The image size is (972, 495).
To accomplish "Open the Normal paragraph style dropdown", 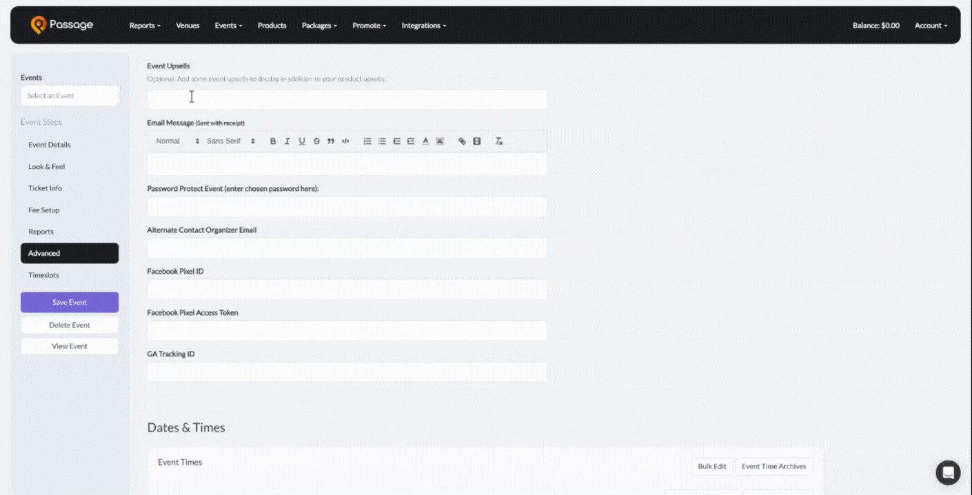I will 177,141.
